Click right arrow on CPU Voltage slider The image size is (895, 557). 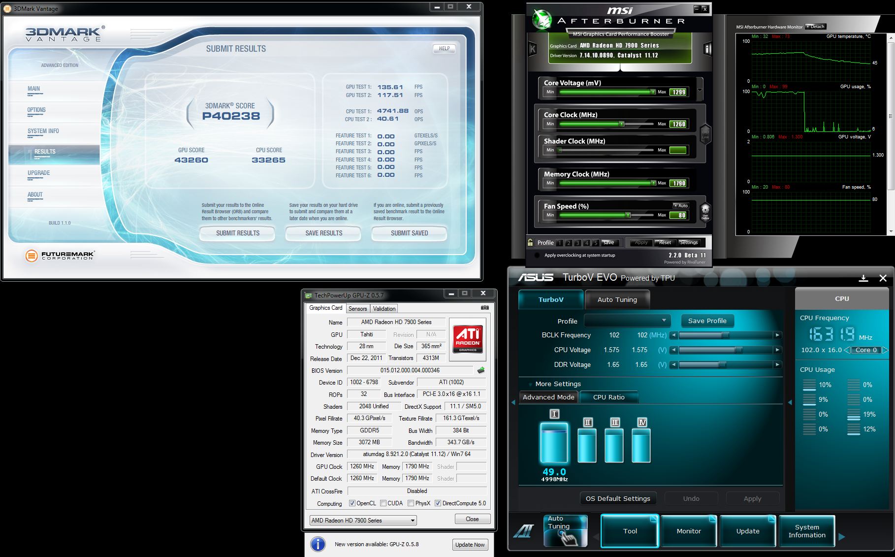tap(777, 350)
